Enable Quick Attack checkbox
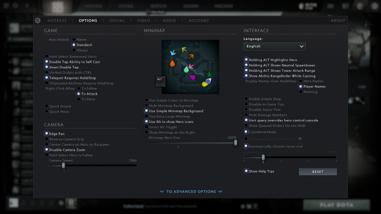The height and width of the screenshot is (214, 381). pyautogui.click(x=47, y=106)
